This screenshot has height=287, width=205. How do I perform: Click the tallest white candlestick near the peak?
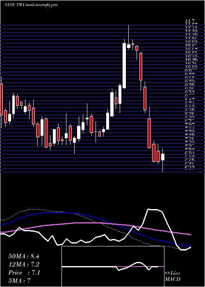[124, 66]
